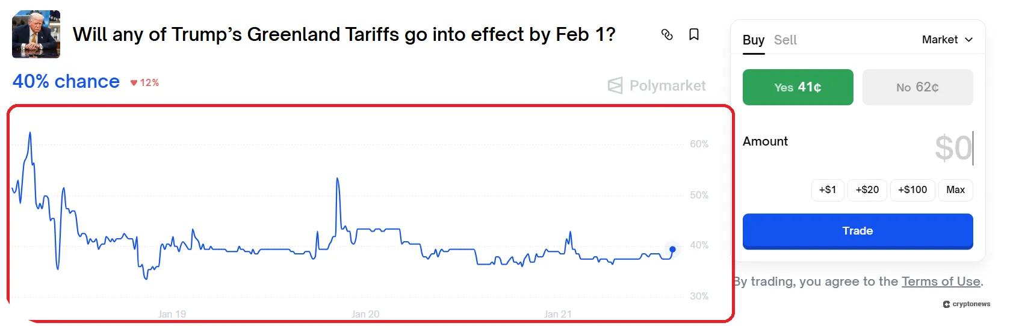Add $1 to the amount
Screen dimensions: 1010x326
[x=828, y=190]
